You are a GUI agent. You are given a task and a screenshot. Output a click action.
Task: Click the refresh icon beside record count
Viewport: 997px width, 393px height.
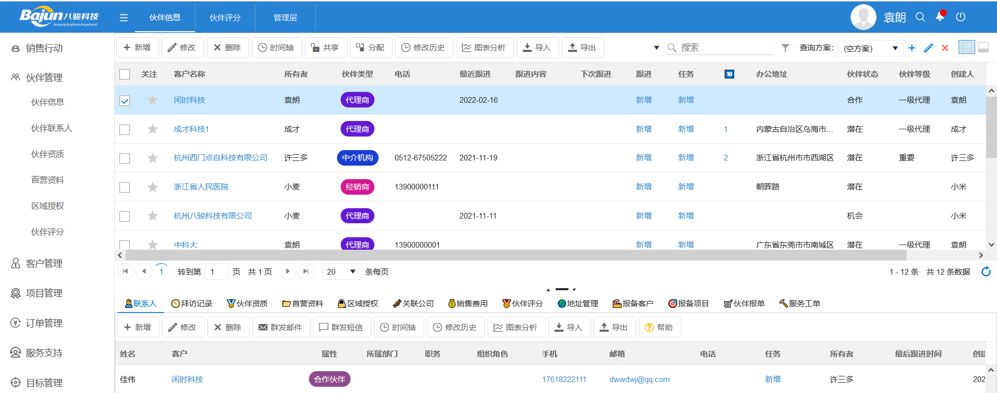[986, 272]
